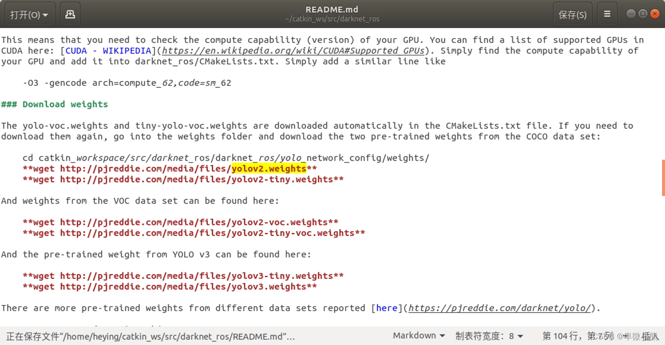Click the 保存(S) save button

click(x=572, y=15)
